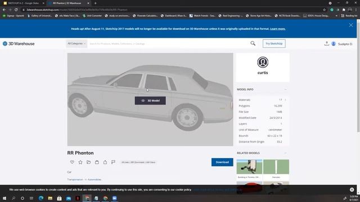The width and height of the screenshot is (360, 202).
Task: Click the Unit of Measure centimeter value
Action: point(275,130)
